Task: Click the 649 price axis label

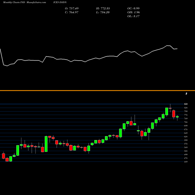Action: pyautogui.click(x=186, y=133)
